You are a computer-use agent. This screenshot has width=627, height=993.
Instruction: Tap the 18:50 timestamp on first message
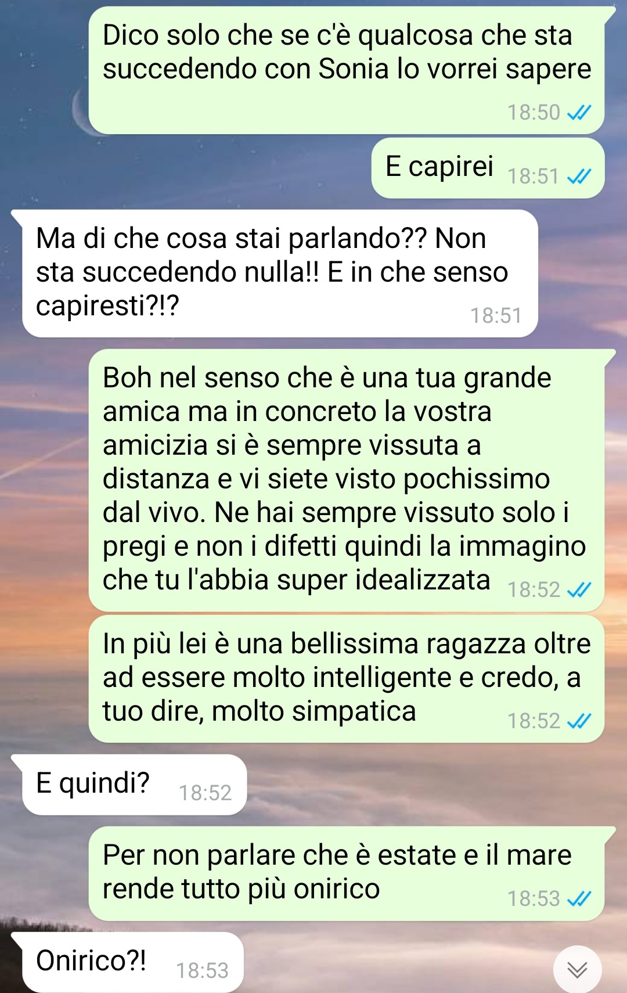[x=534, y=113]
